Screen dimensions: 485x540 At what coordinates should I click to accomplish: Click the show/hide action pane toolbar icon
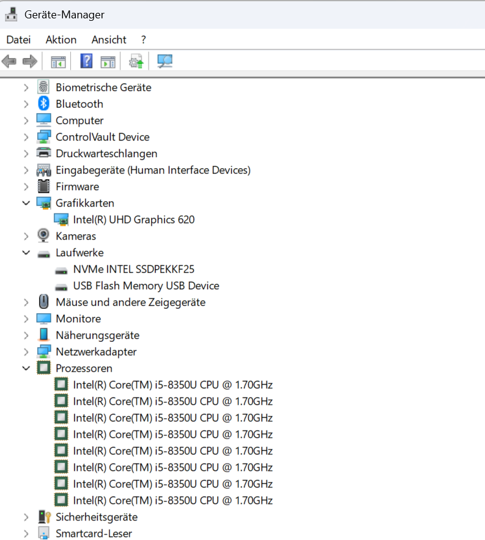tap(108, 62)
